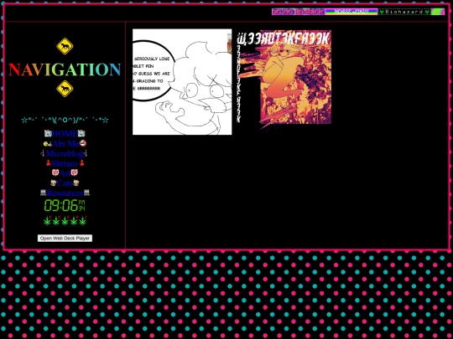Click the green digital clock widget
The height and width of the screenshot is (339, 453).
pyautogui.click(x=65, y=206)
